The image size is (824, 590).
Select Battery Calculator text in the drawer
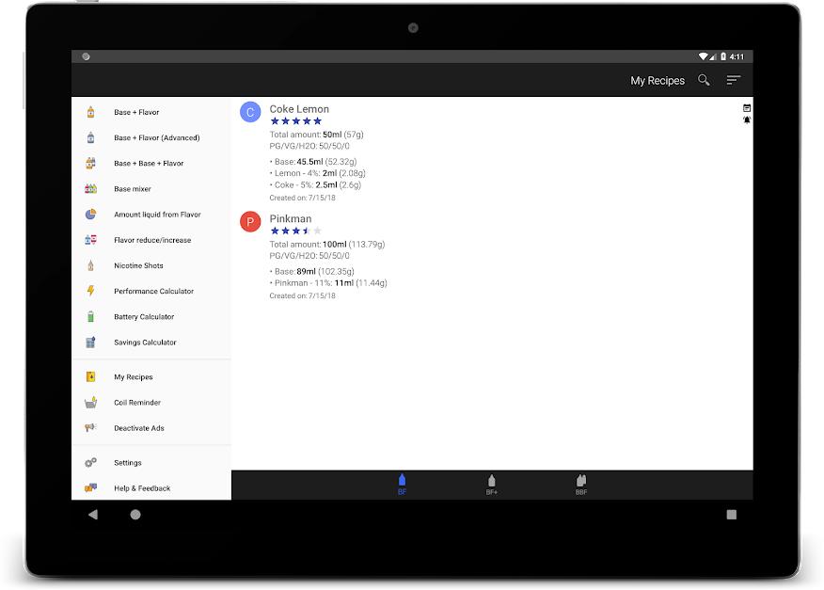coord(144,316)
